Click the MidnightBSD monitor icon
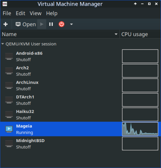 pyautogui.click(x=9, y=144)
